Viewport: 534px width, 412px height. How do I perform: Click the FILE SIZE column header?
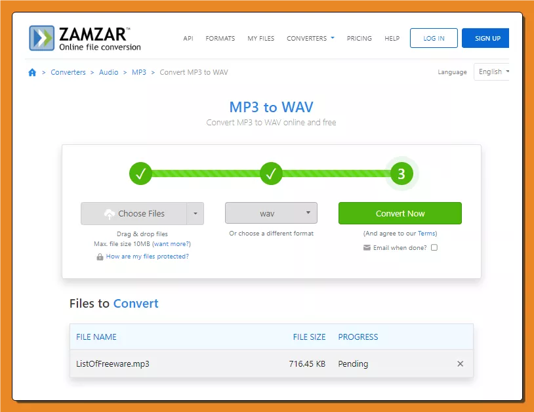tap(309, 337)
